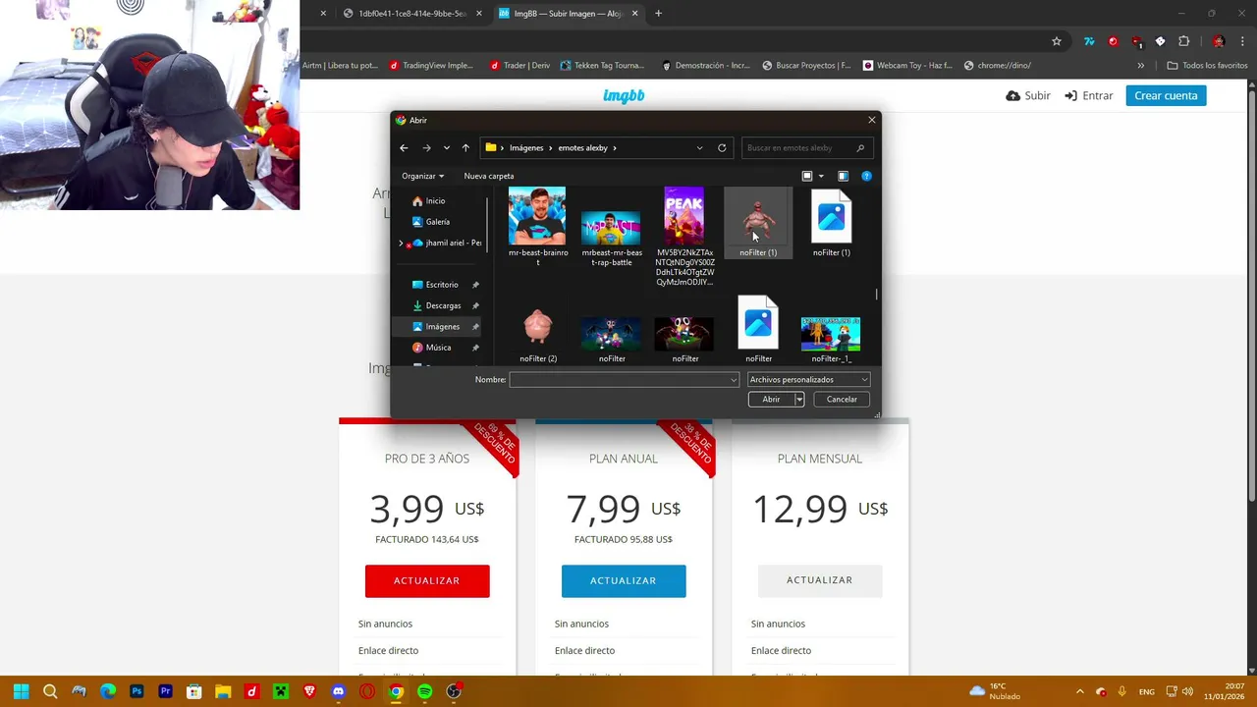Click Subir on the imgbb page
The height and width of the screenshot is (707, 1257).
1028,95
